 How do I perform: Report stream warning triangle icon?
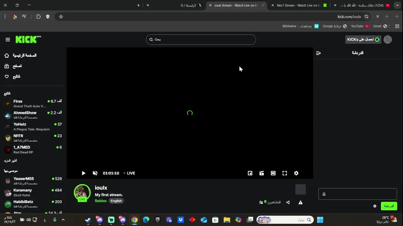click(x=301, y=202)
